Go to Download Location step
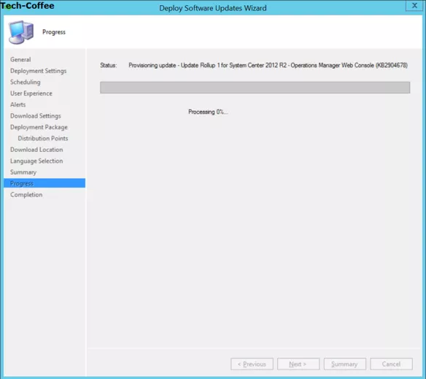The image size is (426, 379). tap(36, 150)
